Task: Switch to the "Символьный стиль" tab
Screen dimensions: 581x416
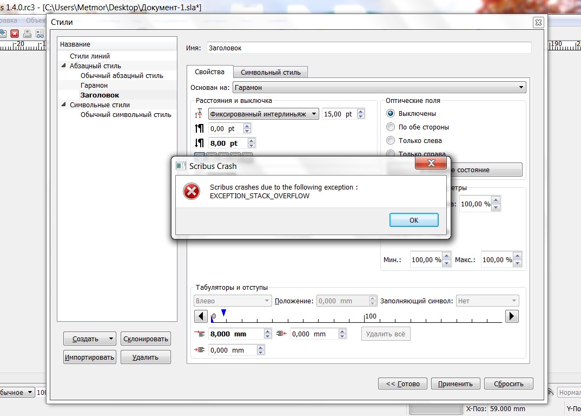Action: click(270, 72)
